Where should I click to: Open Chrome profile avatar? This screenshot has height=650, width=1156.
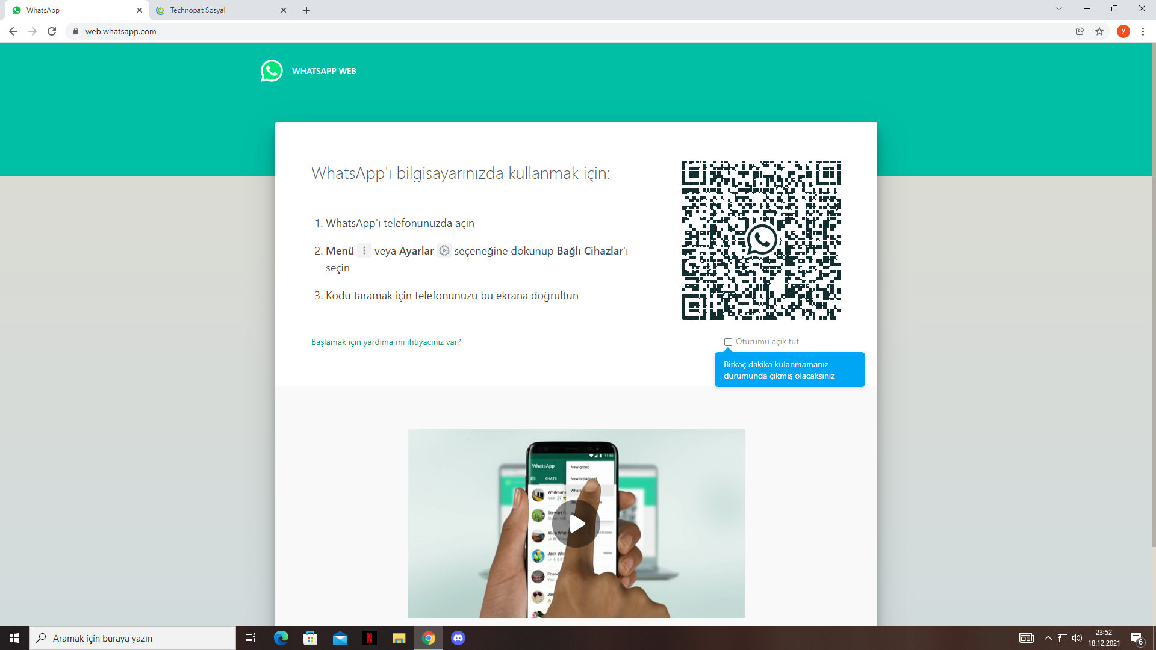click(x=1123, y=31)
